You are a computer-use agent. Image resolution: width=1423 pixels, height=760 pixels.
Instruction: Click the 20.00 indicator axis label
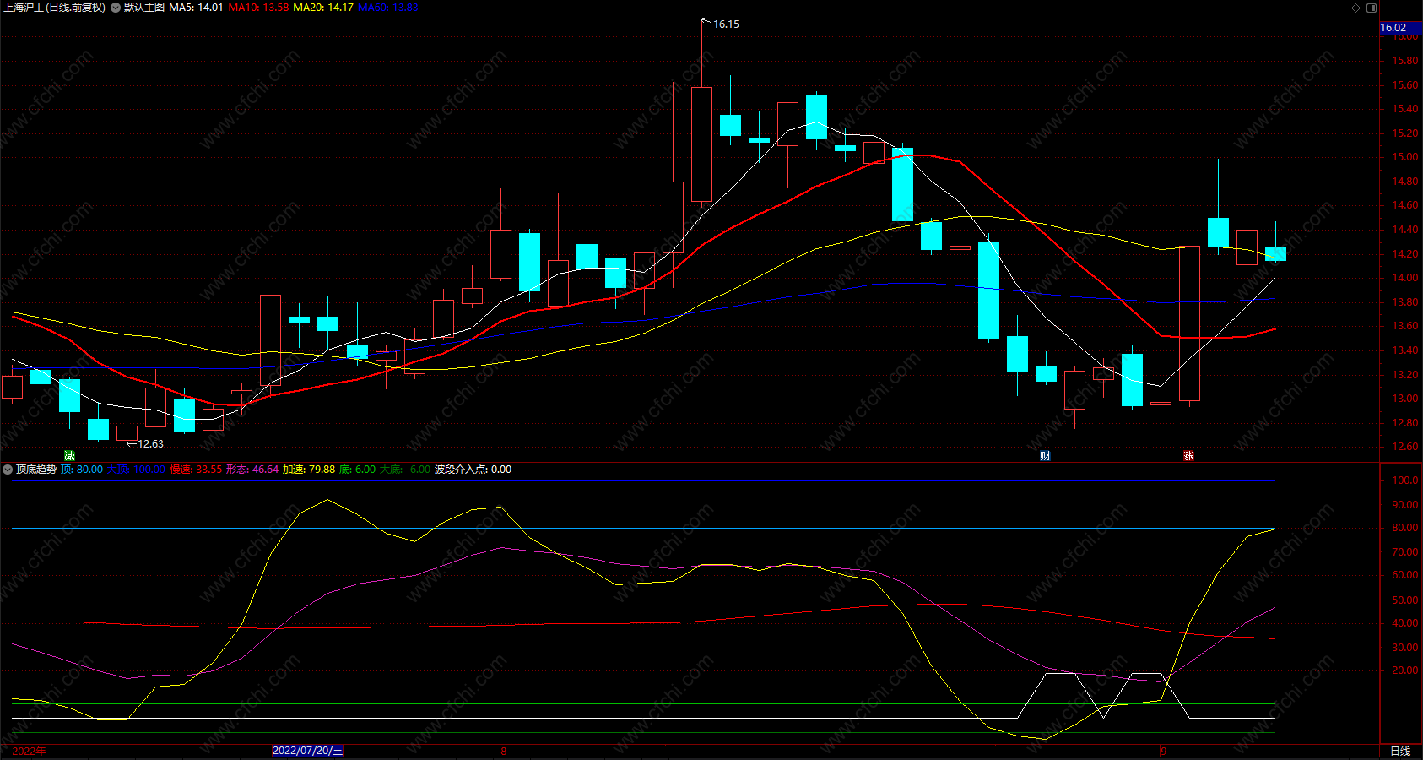click(x=1405, y=670)
